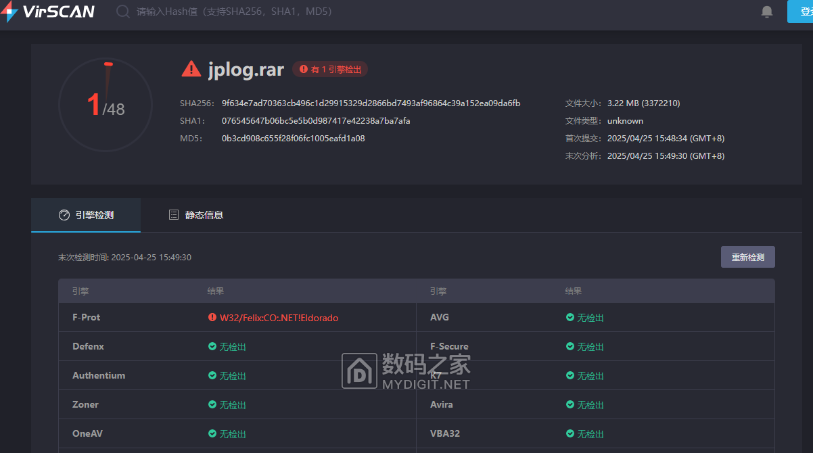The image size is (813, 453).
Task: Click the gauge icon on 引擎检测 tab
Action: [x=64, y=215]
